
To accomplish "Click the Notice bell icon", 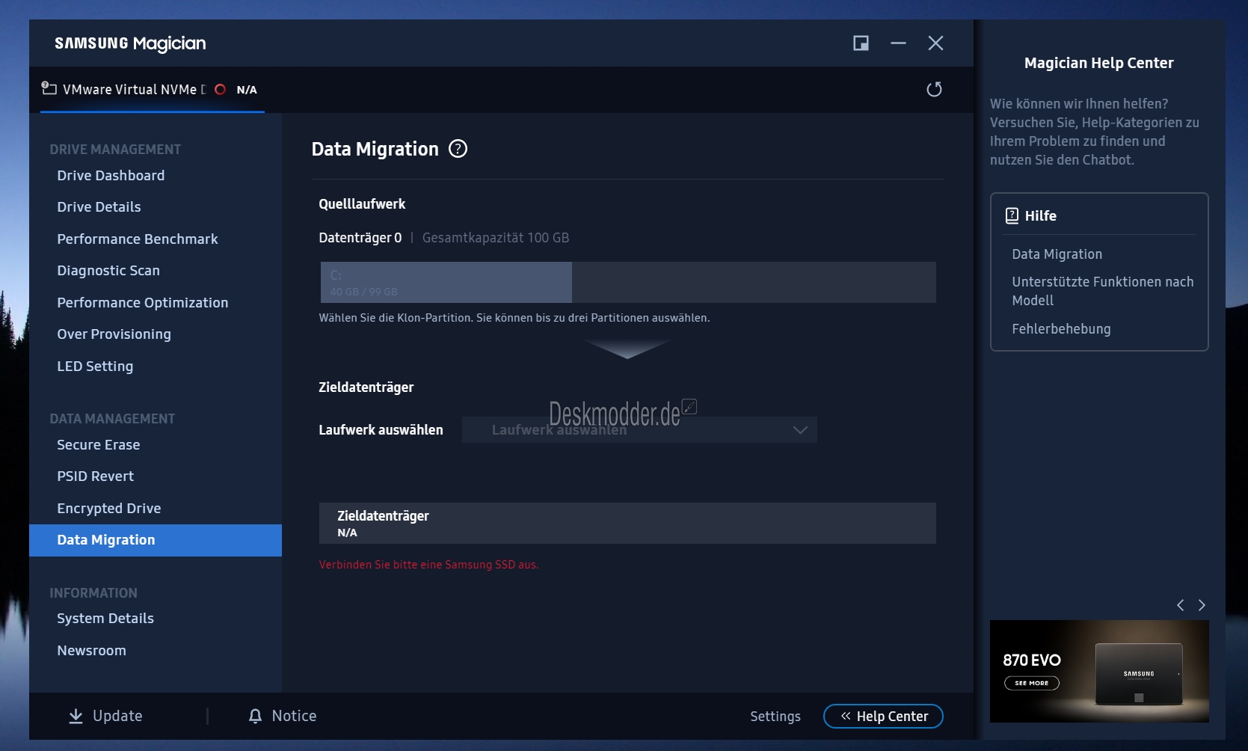I will (255, 716).
